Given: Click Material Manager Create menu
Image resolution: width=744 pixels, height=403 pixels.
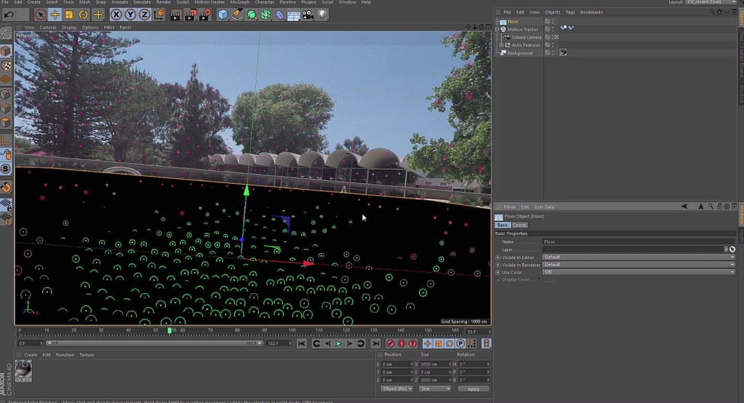Looking at the screenshot, I should click(x=31, y=355).
